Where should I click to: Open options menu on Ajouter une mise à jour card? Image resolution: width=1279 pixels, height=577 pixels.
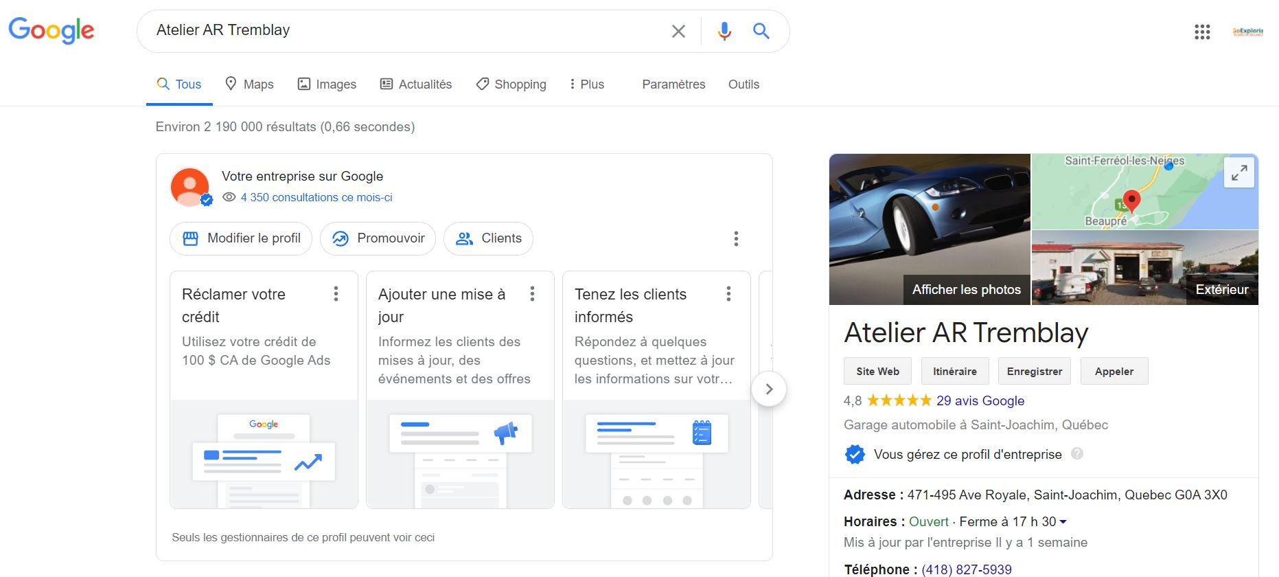point(532,294)
